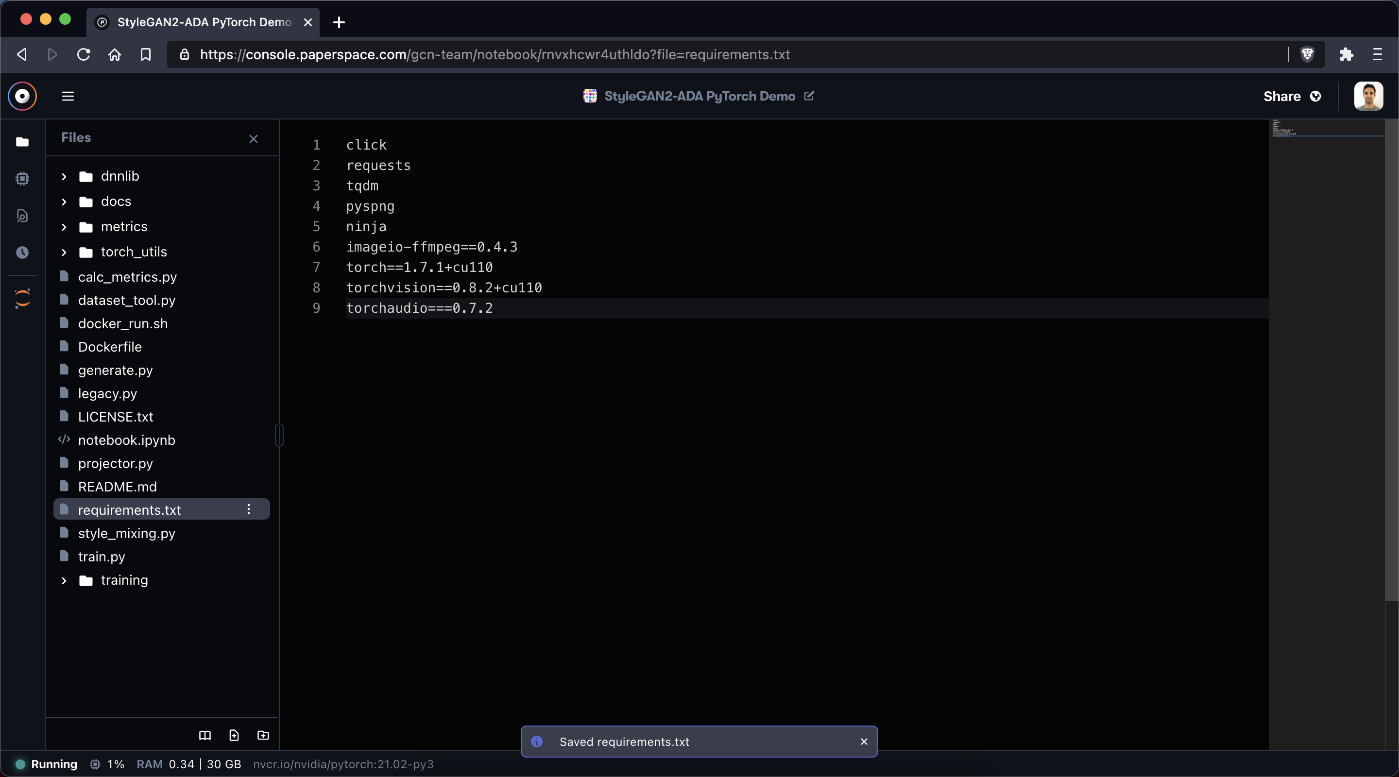
Task: Open the Share dropdown in the top bar
Action: coord(1292,96)
